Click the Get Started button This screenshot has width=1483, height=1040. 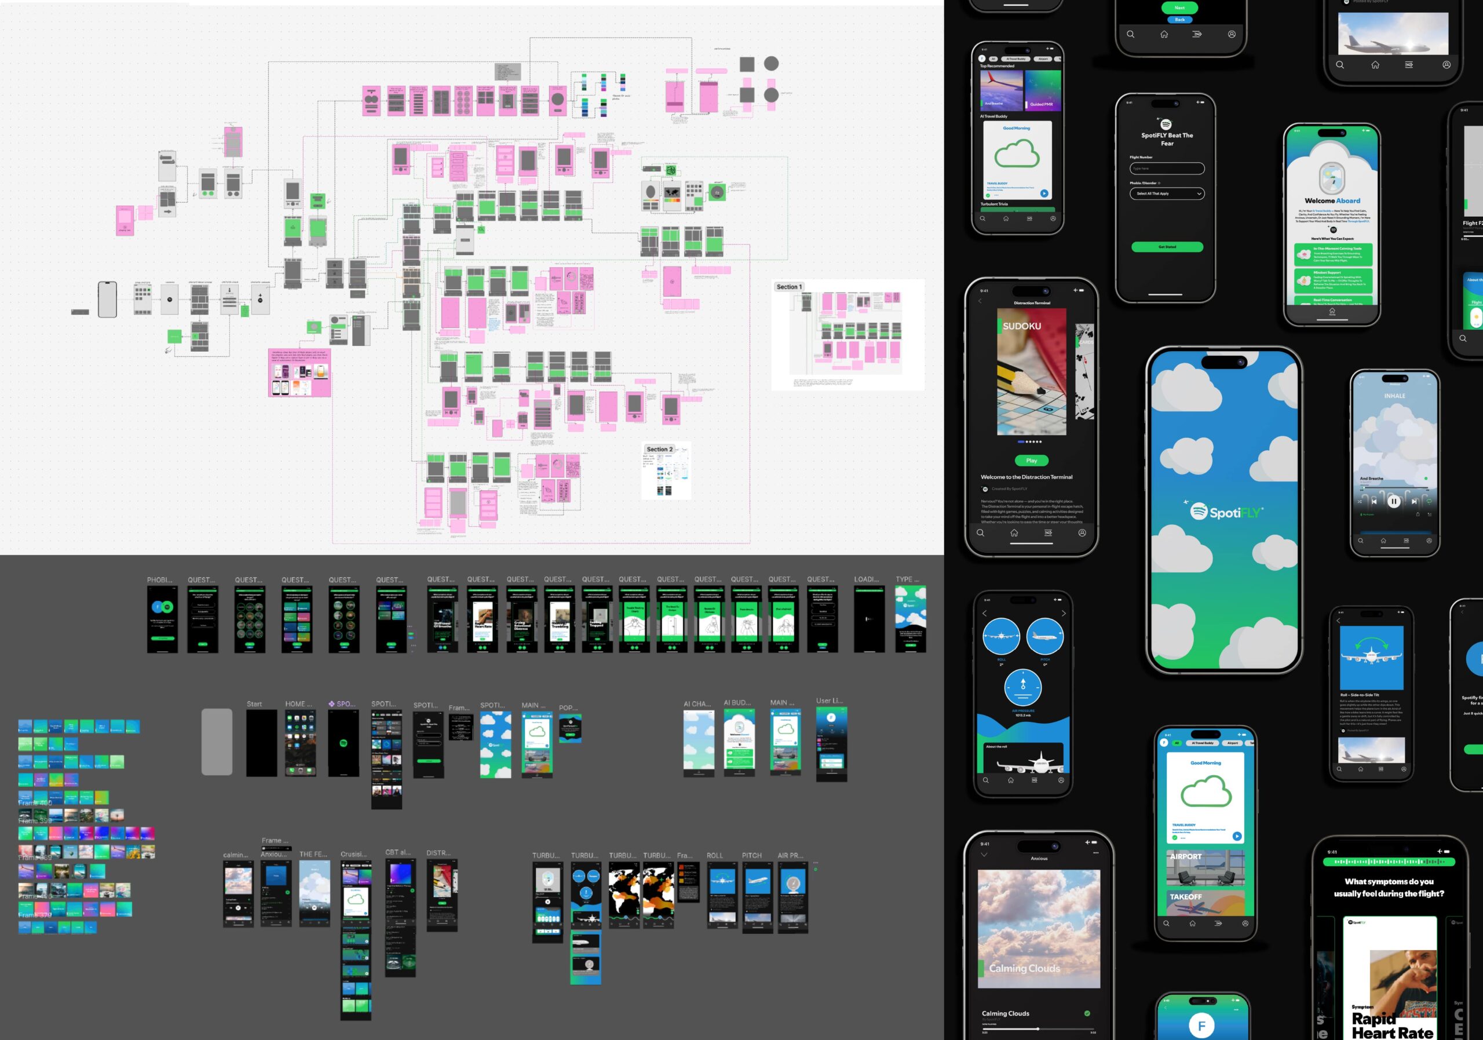(x=1167, y=247)
